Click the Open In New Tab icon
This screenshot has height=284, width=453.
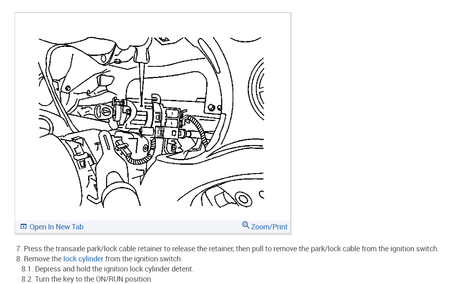click(x=23, y=227)
